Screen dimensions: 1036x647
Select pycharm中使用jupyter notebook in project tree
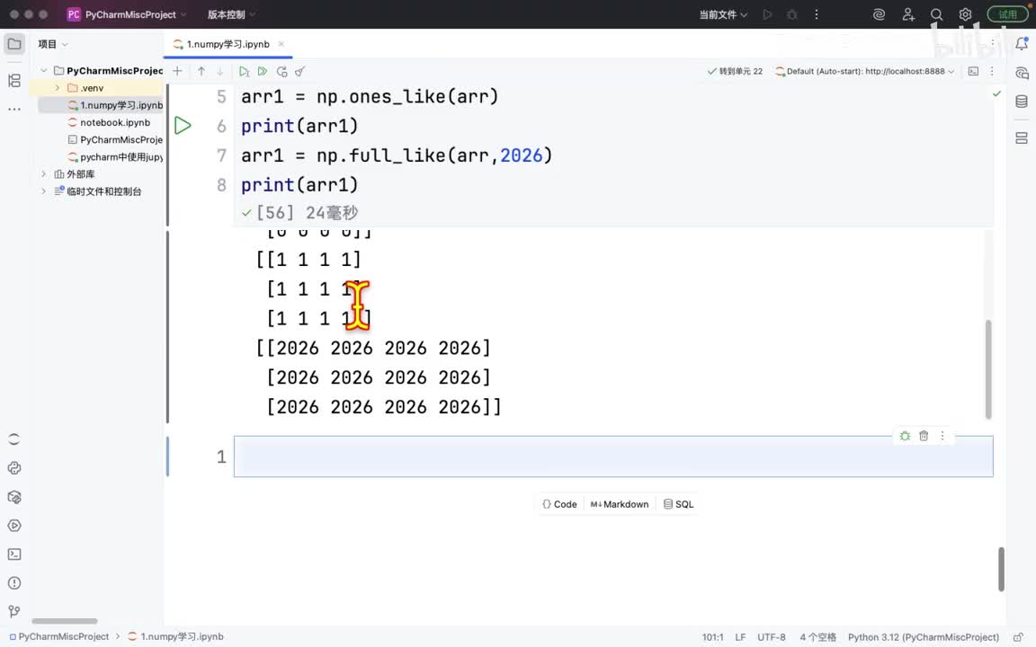click(x=116, y=157)
